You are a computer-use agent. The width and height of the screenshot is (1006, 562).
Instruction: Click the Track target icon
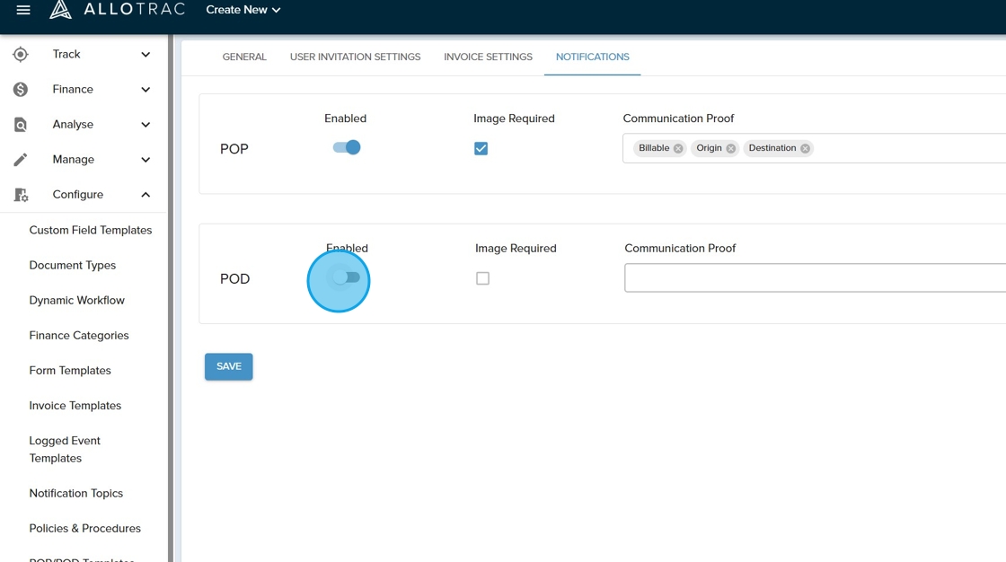21,55
